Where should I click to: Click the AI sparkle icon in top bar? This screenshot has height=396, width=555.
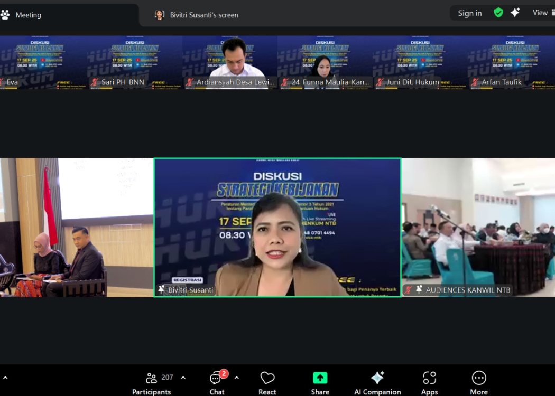click(x=515, y=13)
